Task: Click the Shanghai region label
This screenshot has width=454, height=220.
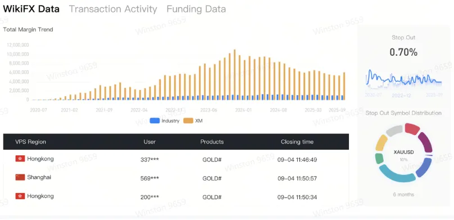Action: click(x=39, y=177)
